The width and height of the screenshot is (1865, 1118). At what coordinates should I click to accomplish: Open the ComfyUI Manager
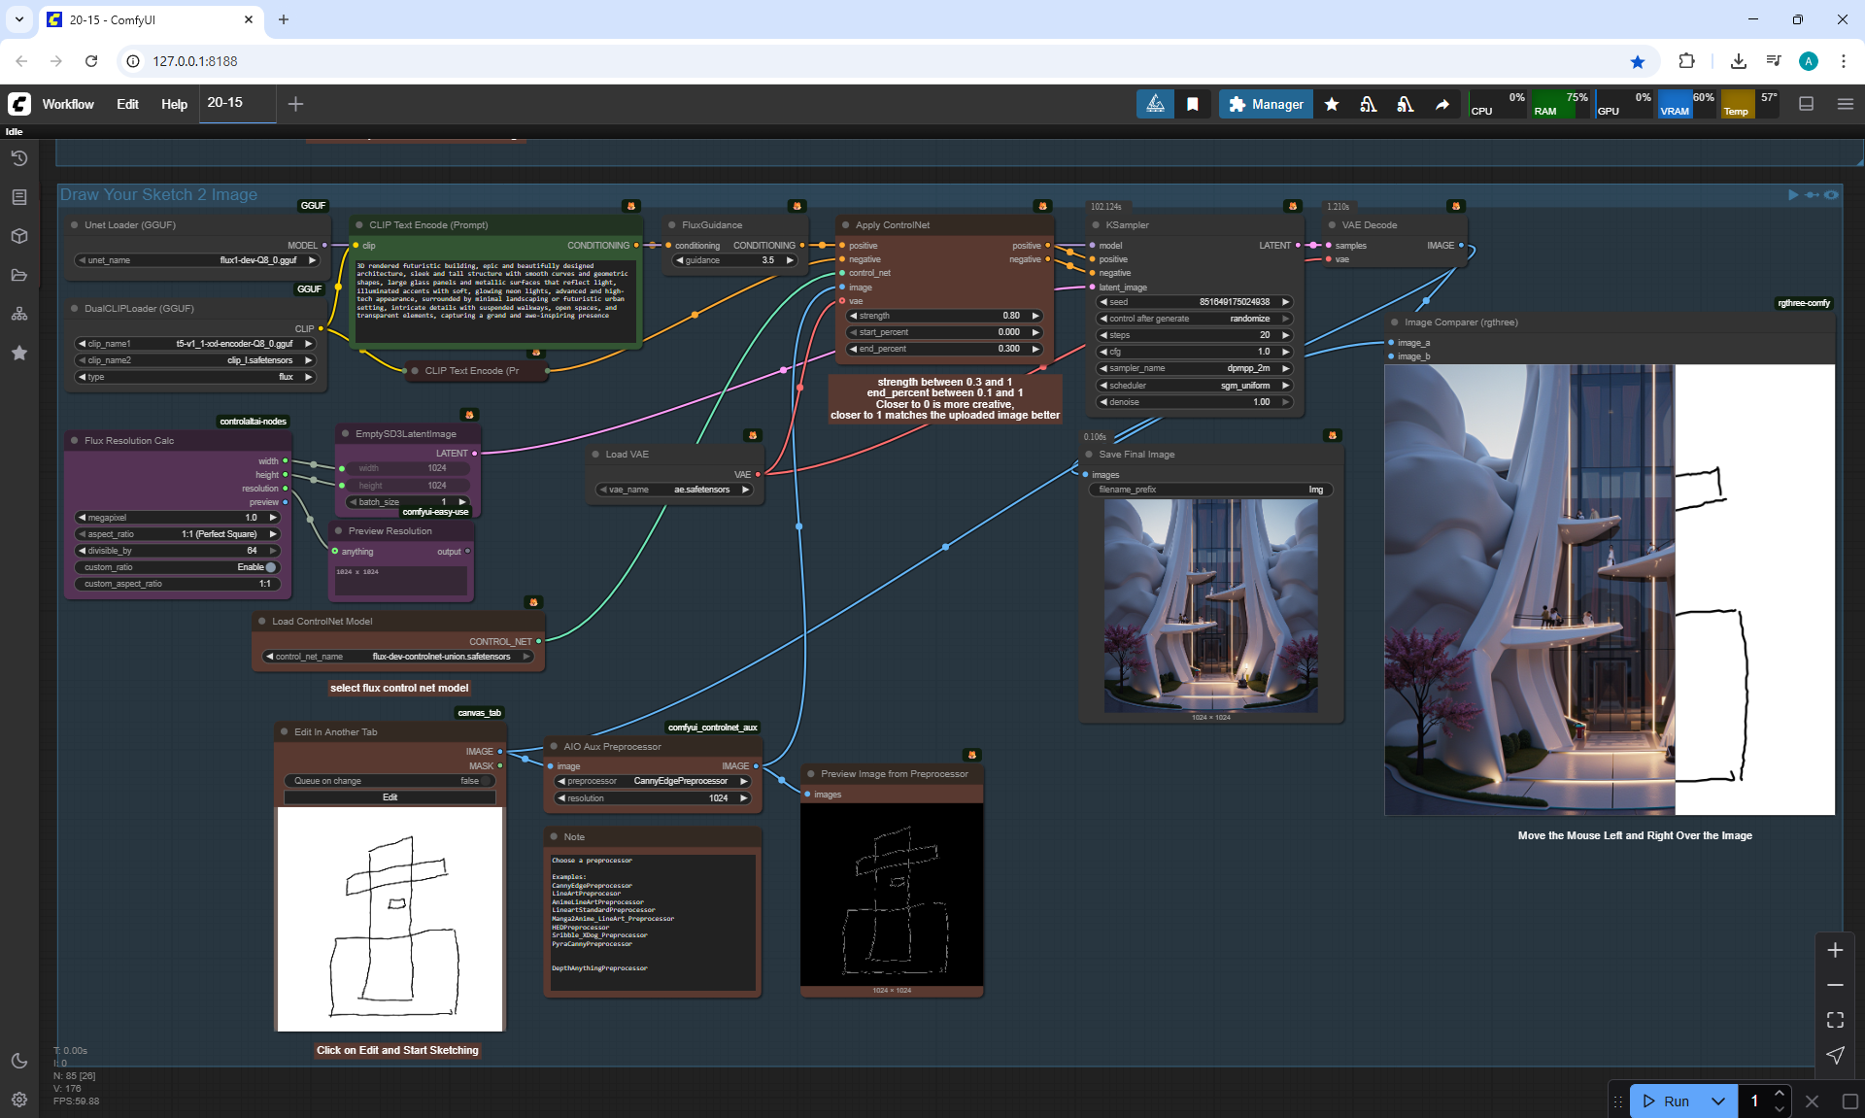click(x=1266, y=104)
